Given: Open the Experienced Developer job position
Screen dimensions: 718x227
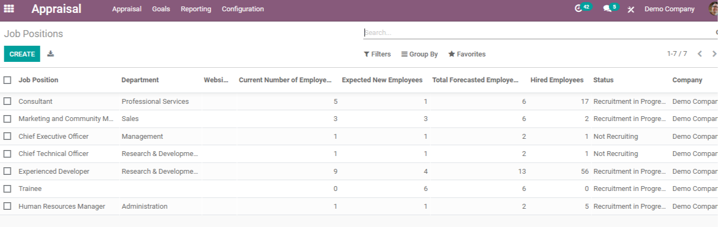Looking at the screenshot, I should [x=54, y=171].
